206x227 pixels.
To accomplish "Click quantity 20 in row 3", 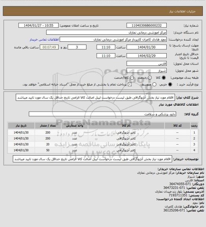I will coord(48,145).
